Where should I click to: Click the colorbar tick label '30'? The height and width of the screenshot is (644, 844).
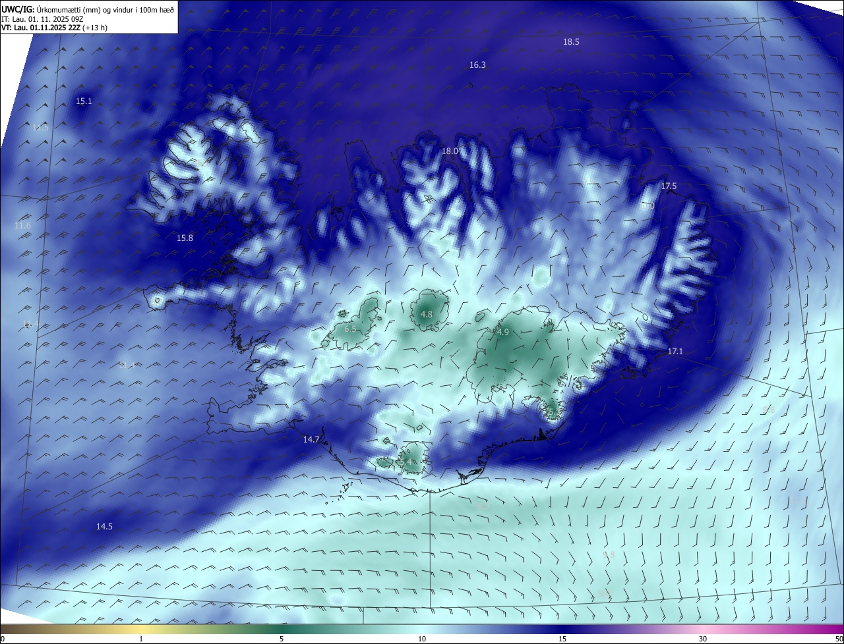[703, 639]
